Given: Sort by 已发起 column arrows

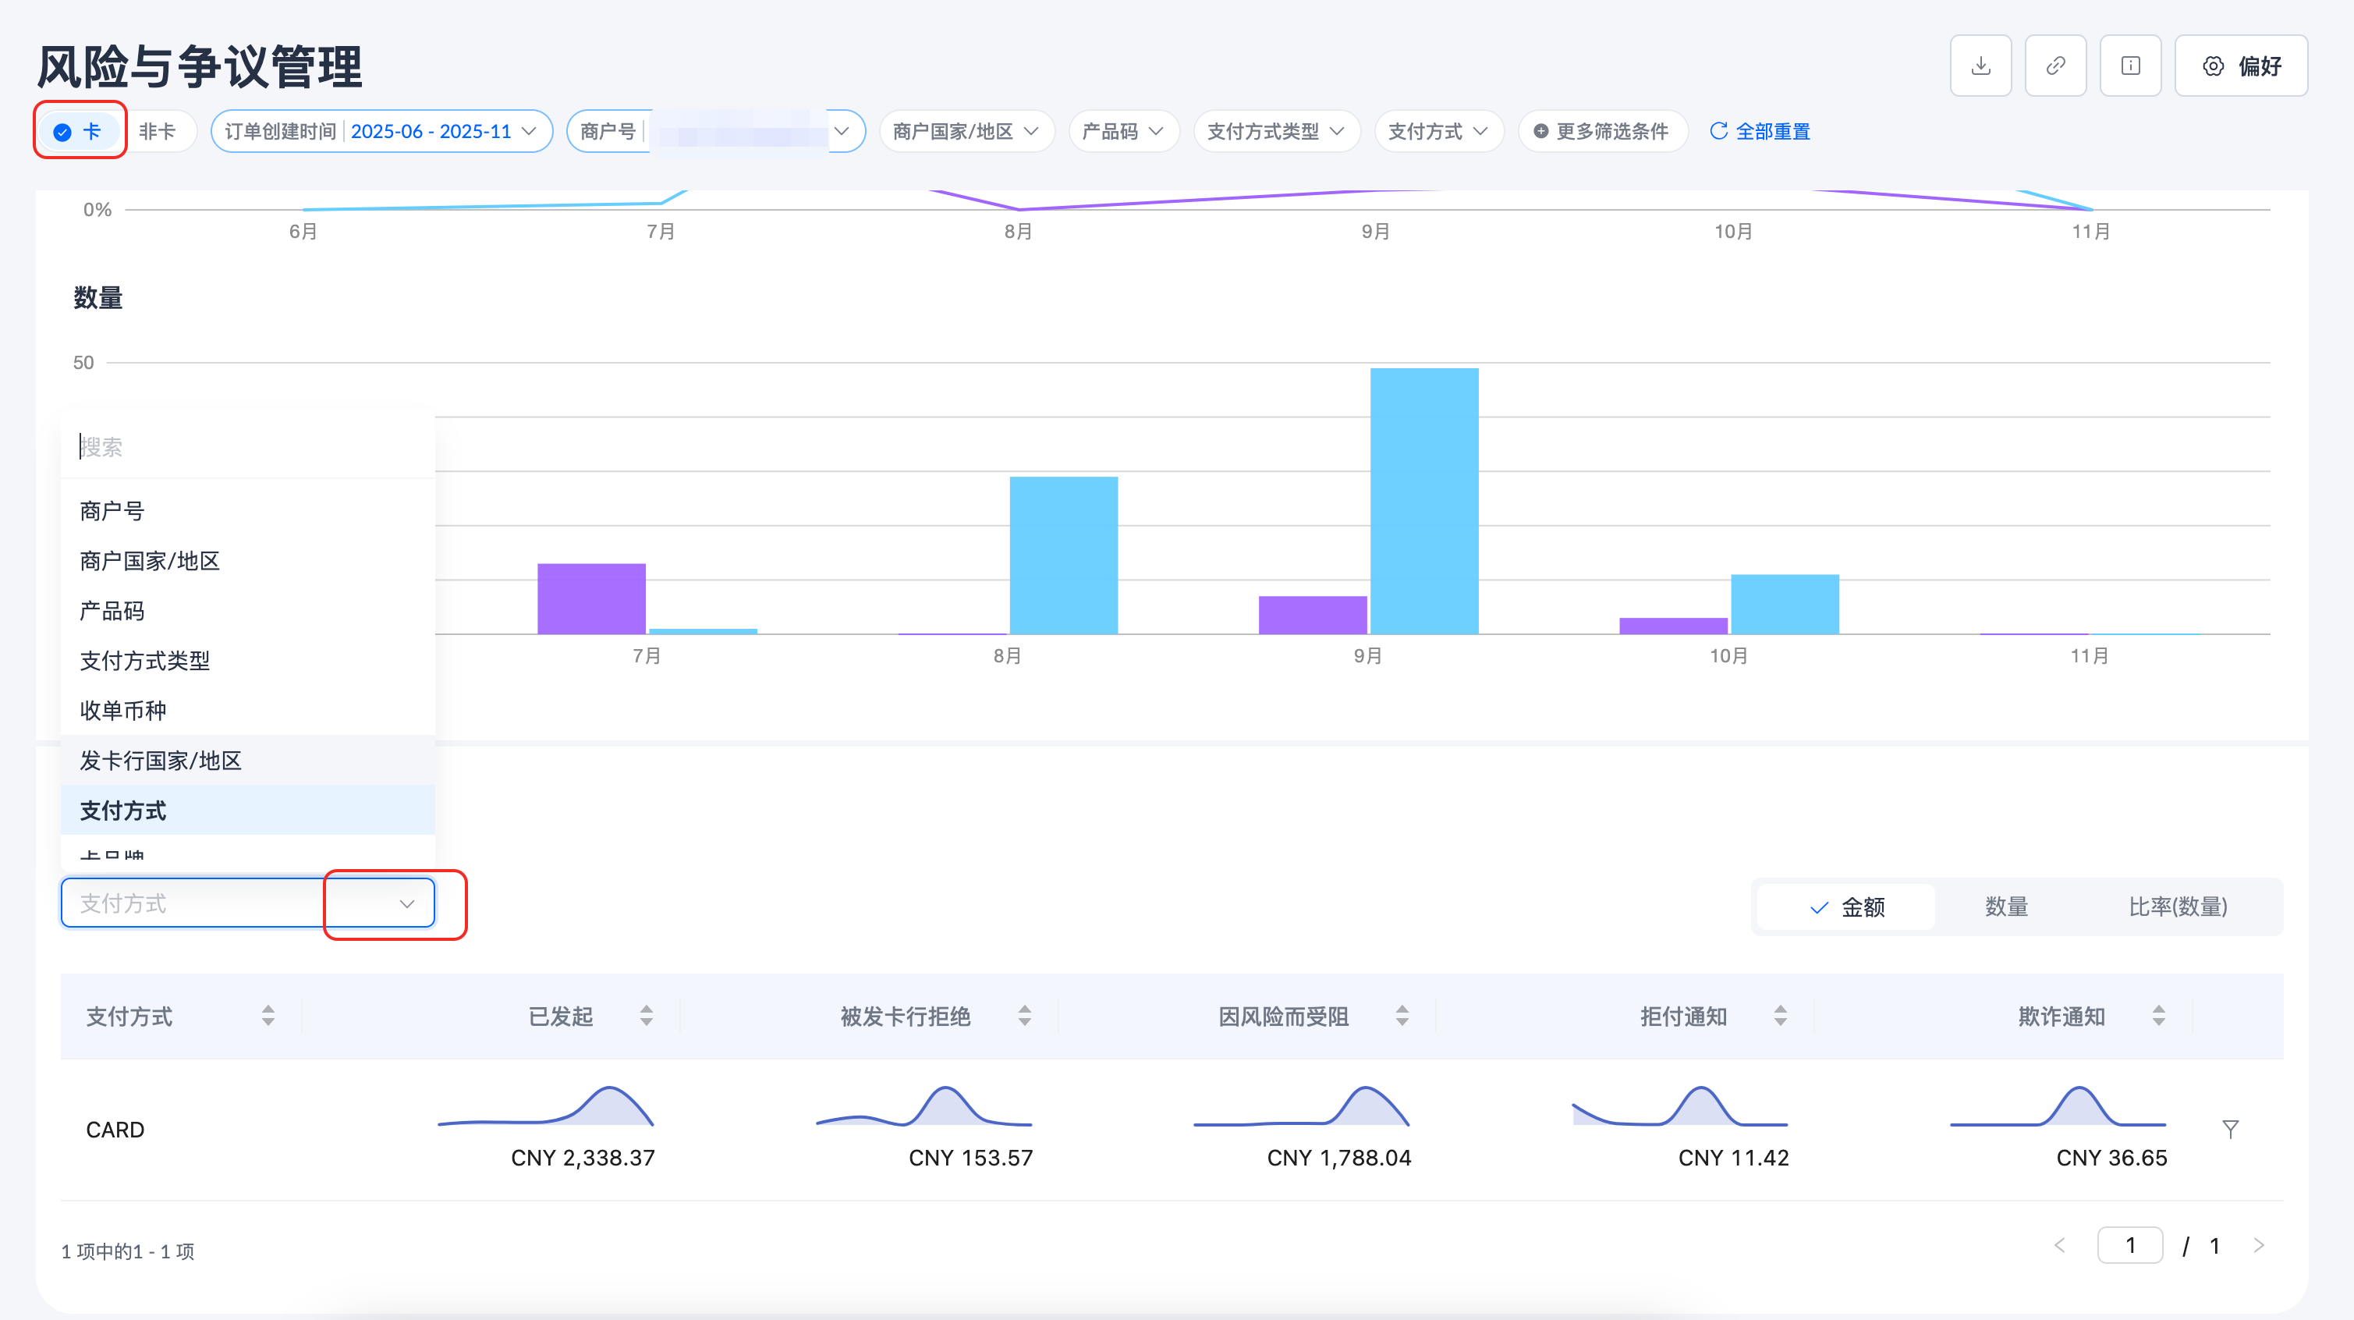Looking at the screenshot, I should click(646, 1016).
